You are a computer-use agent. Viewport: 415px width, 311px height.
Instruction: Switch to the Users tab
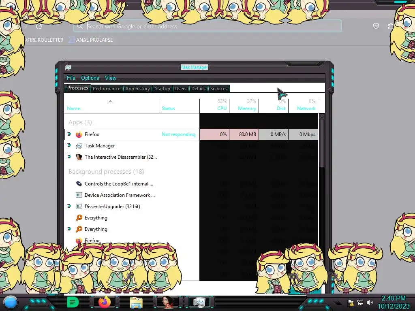coord(180,89)
